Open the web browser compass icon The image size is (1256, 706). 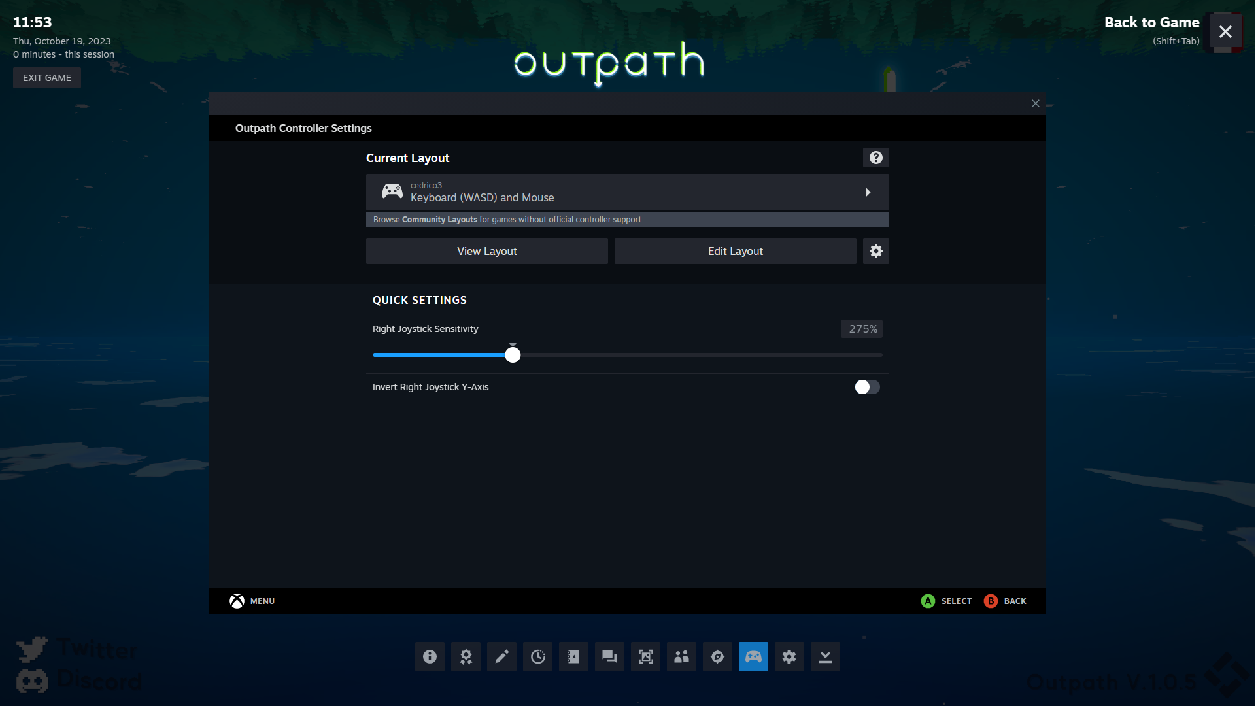717,656
